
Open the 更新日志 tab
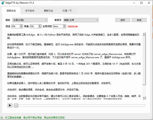48,11
